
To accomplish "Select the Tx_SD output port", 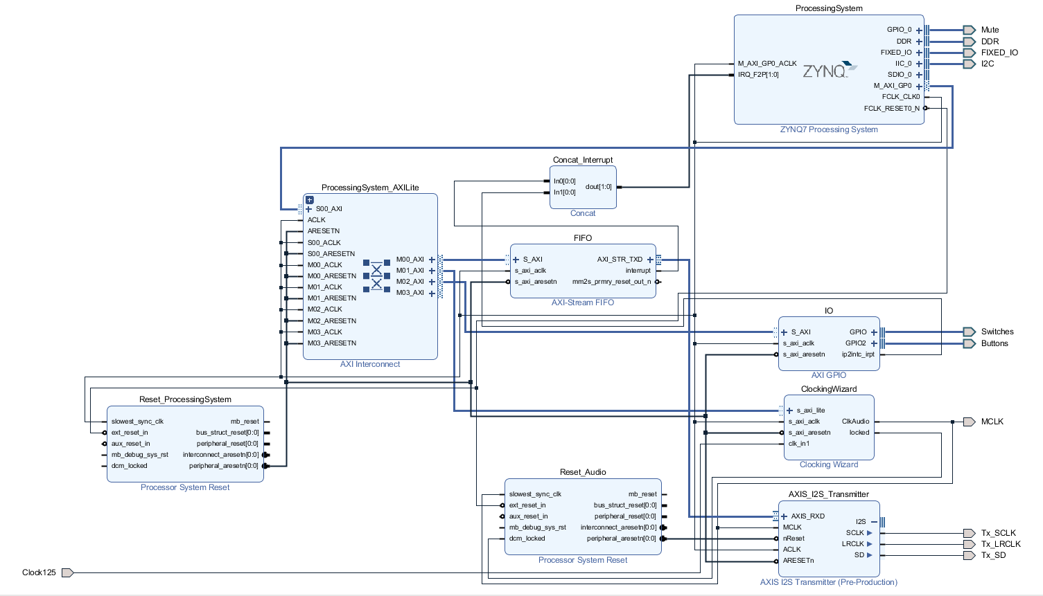I will coord(970,555).
